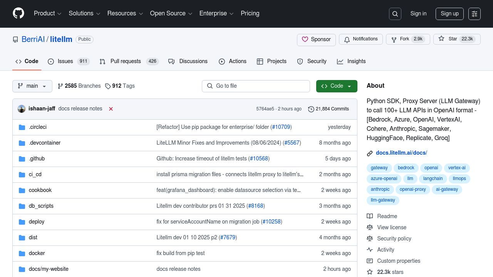
Task: Open the .circleci folder icon
Action: click(x=22, y=127)
